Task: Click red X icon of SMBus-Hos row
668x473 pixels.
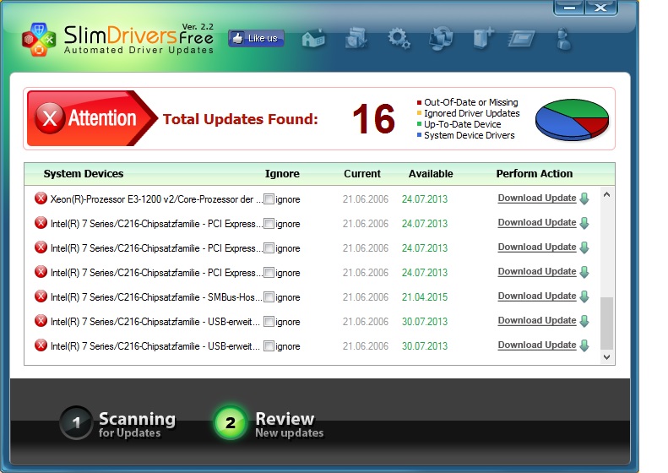Action: pos(41,296)
